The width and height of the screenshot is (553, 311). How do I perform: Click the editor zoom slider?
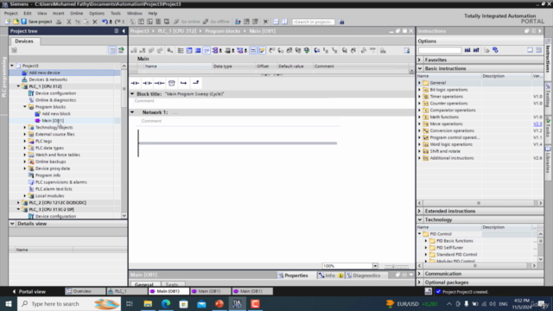pos(397,266)
